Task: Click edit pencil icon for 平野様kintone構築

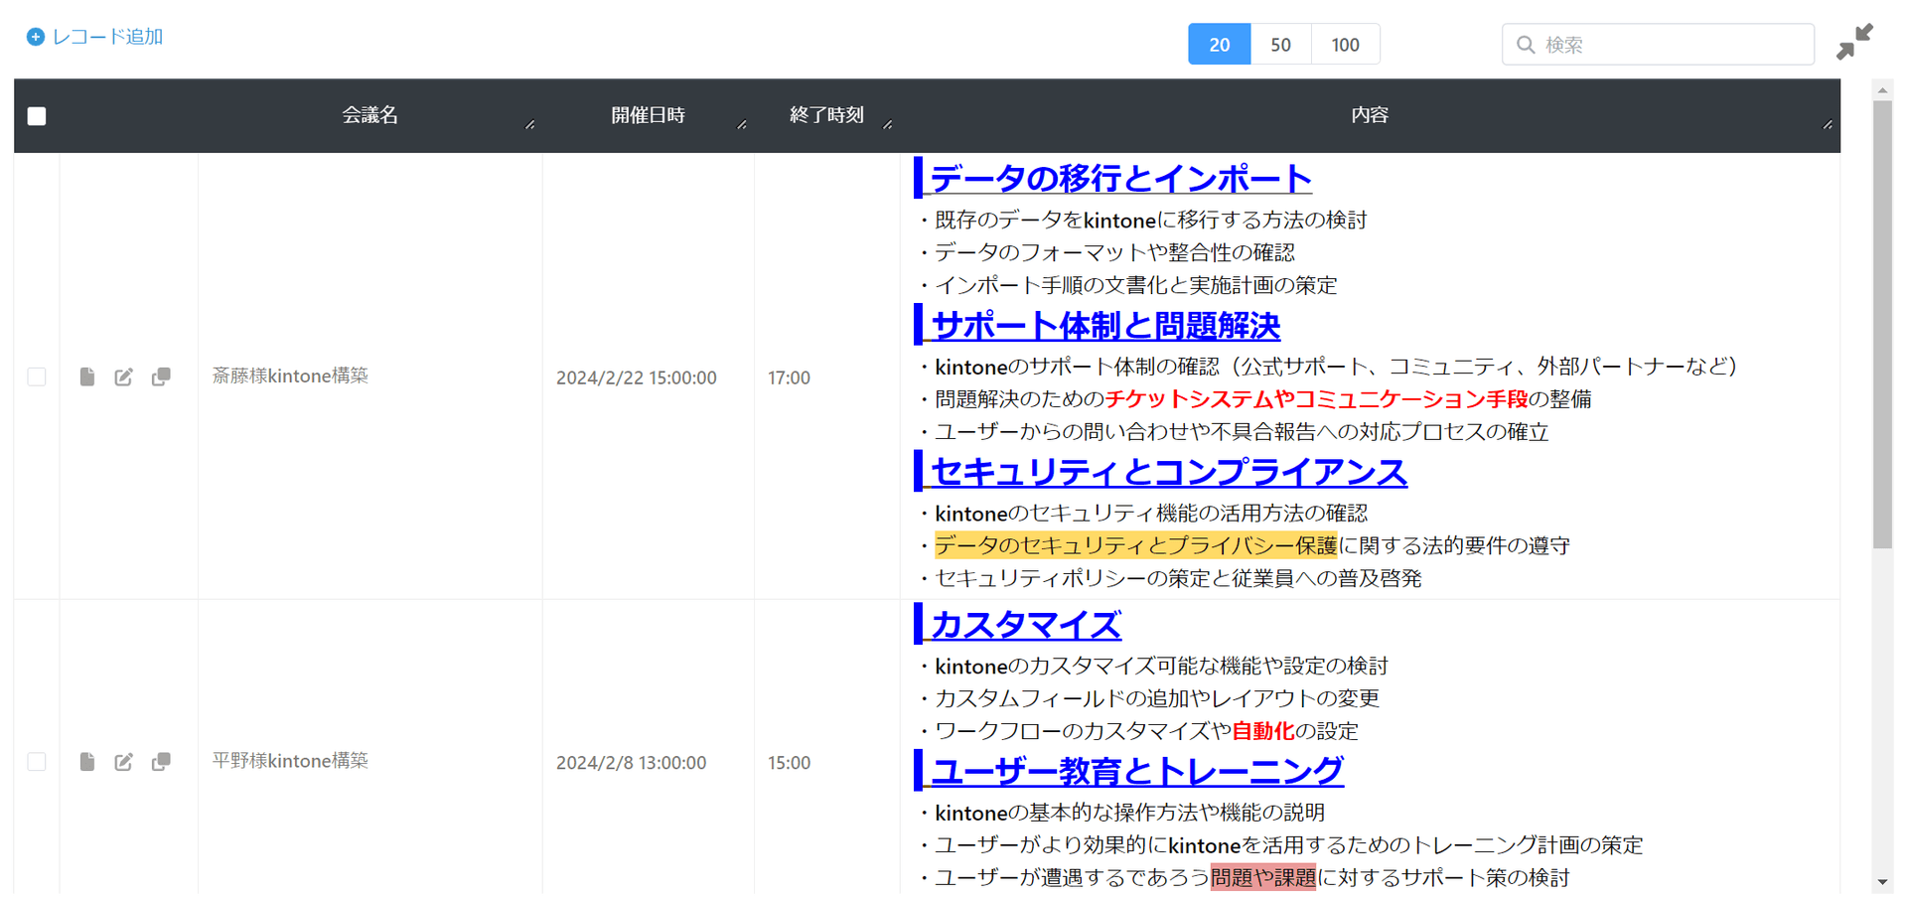Action: (123, 762)
